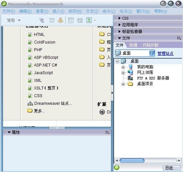The width and height of the screenshot is (183, 172).
Task: Click the Hyperlink insert icon in toolbar
Action: (x=42, y=20)
